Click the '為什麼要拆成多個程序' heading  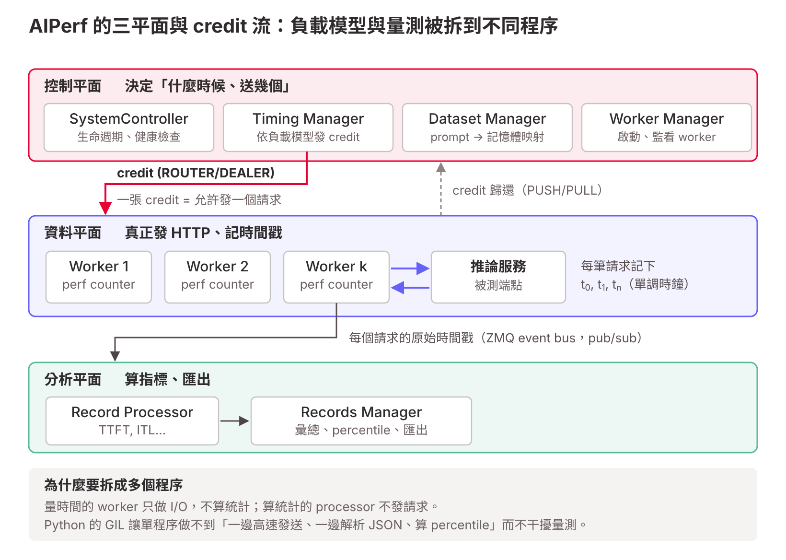114,485
